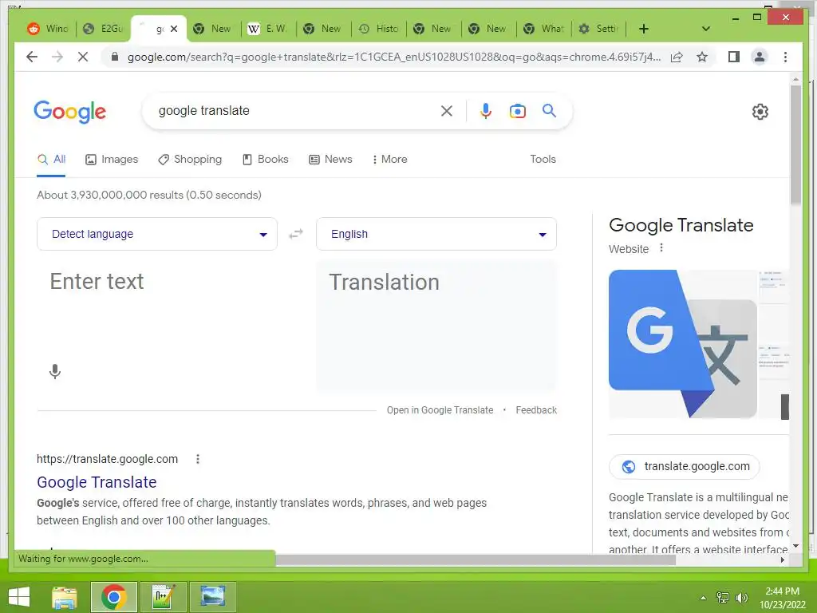Image resolution: width=817 pixels, height=613 pixels.
Task: Bookmark this page with the star icon
Action: [x=702, y=57]
